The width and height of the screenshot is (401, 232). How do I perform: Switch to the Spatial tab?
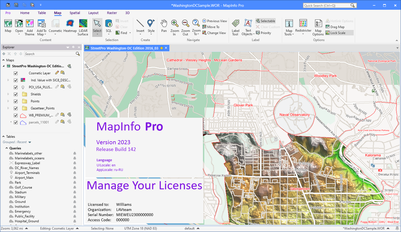(x=75, y=13)
